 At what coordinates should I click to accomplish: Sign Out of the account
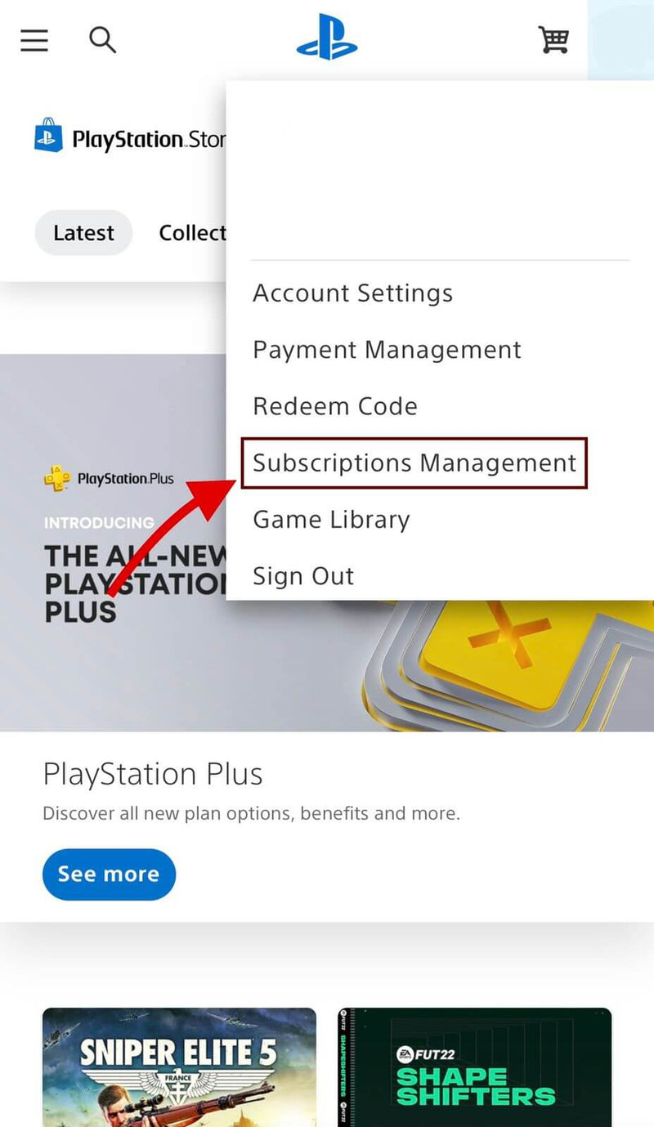[x=303, y=576]
